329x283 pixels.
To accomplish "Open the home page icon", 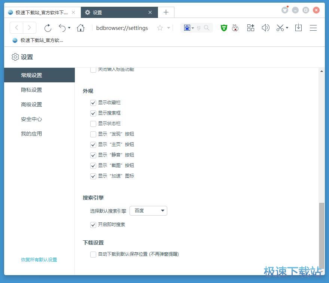I will [x=80, y=28].
